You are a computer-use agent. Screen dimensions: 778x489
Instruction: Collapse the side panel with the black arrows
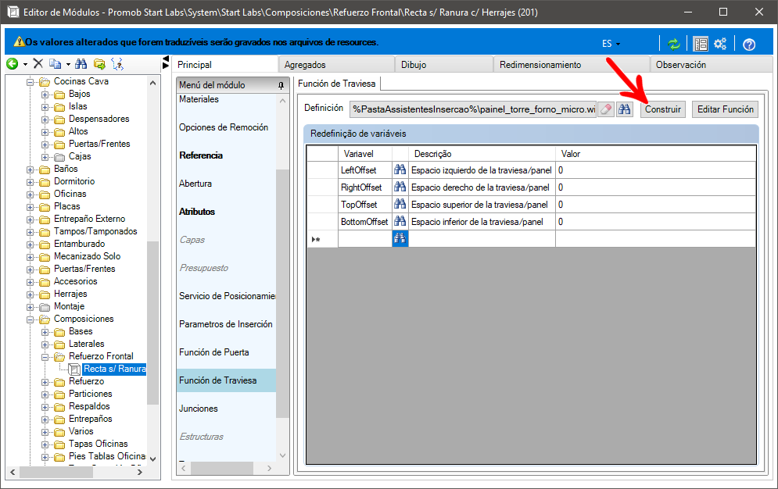pos(166,62)
